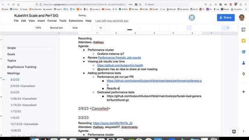Hide the side panel with the chevron
Image resolution: width=249 pixels, height=140 pixels.
pyautogui.click(x=243, y=131)
